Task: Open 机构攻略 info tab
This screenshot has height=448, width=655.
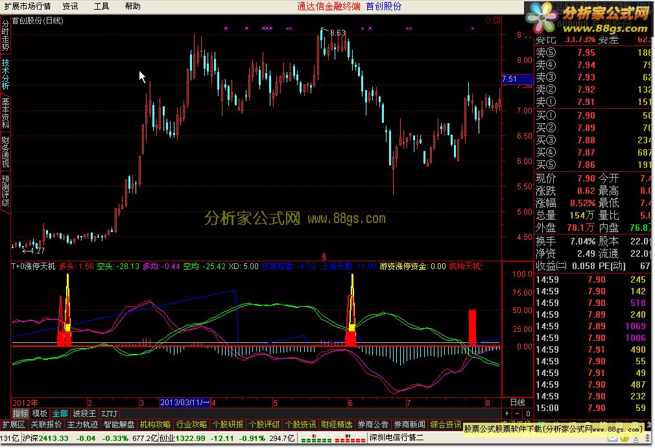Action: (155, 425)
